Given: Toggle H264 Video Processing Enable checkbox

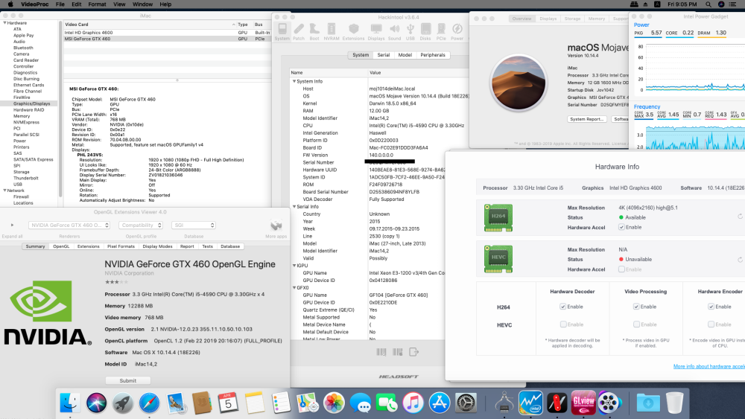Looking at the screenshot, I should tap(636, 307).
